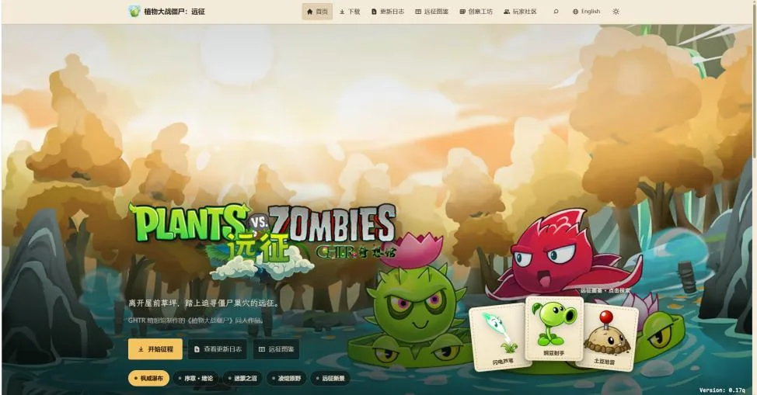Click the search magnifier icon
The width and height of the screenshot is (757, 395).
click(x=556, y=12)
